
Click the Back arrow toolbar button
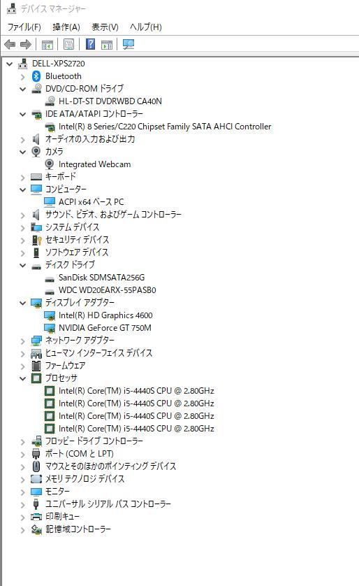[x=10, y=45]
